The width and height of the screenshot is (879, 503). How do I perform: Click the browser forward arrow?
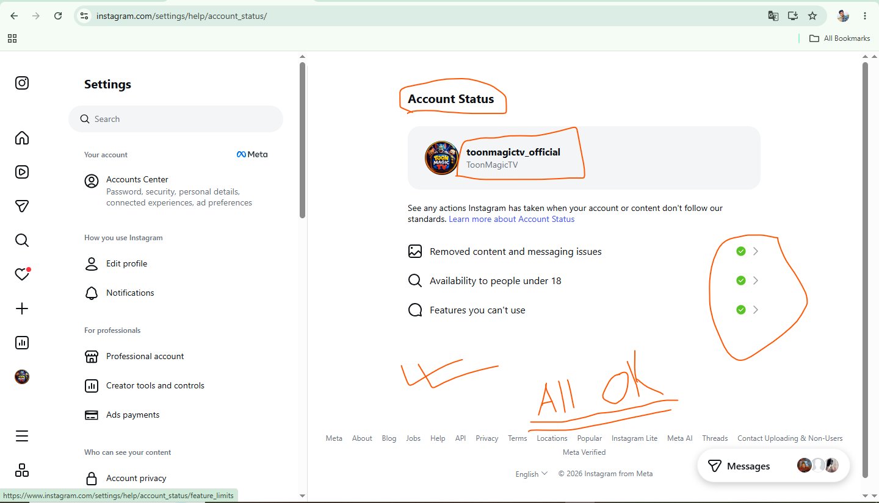pyautogui.click(x=36, y=16)
